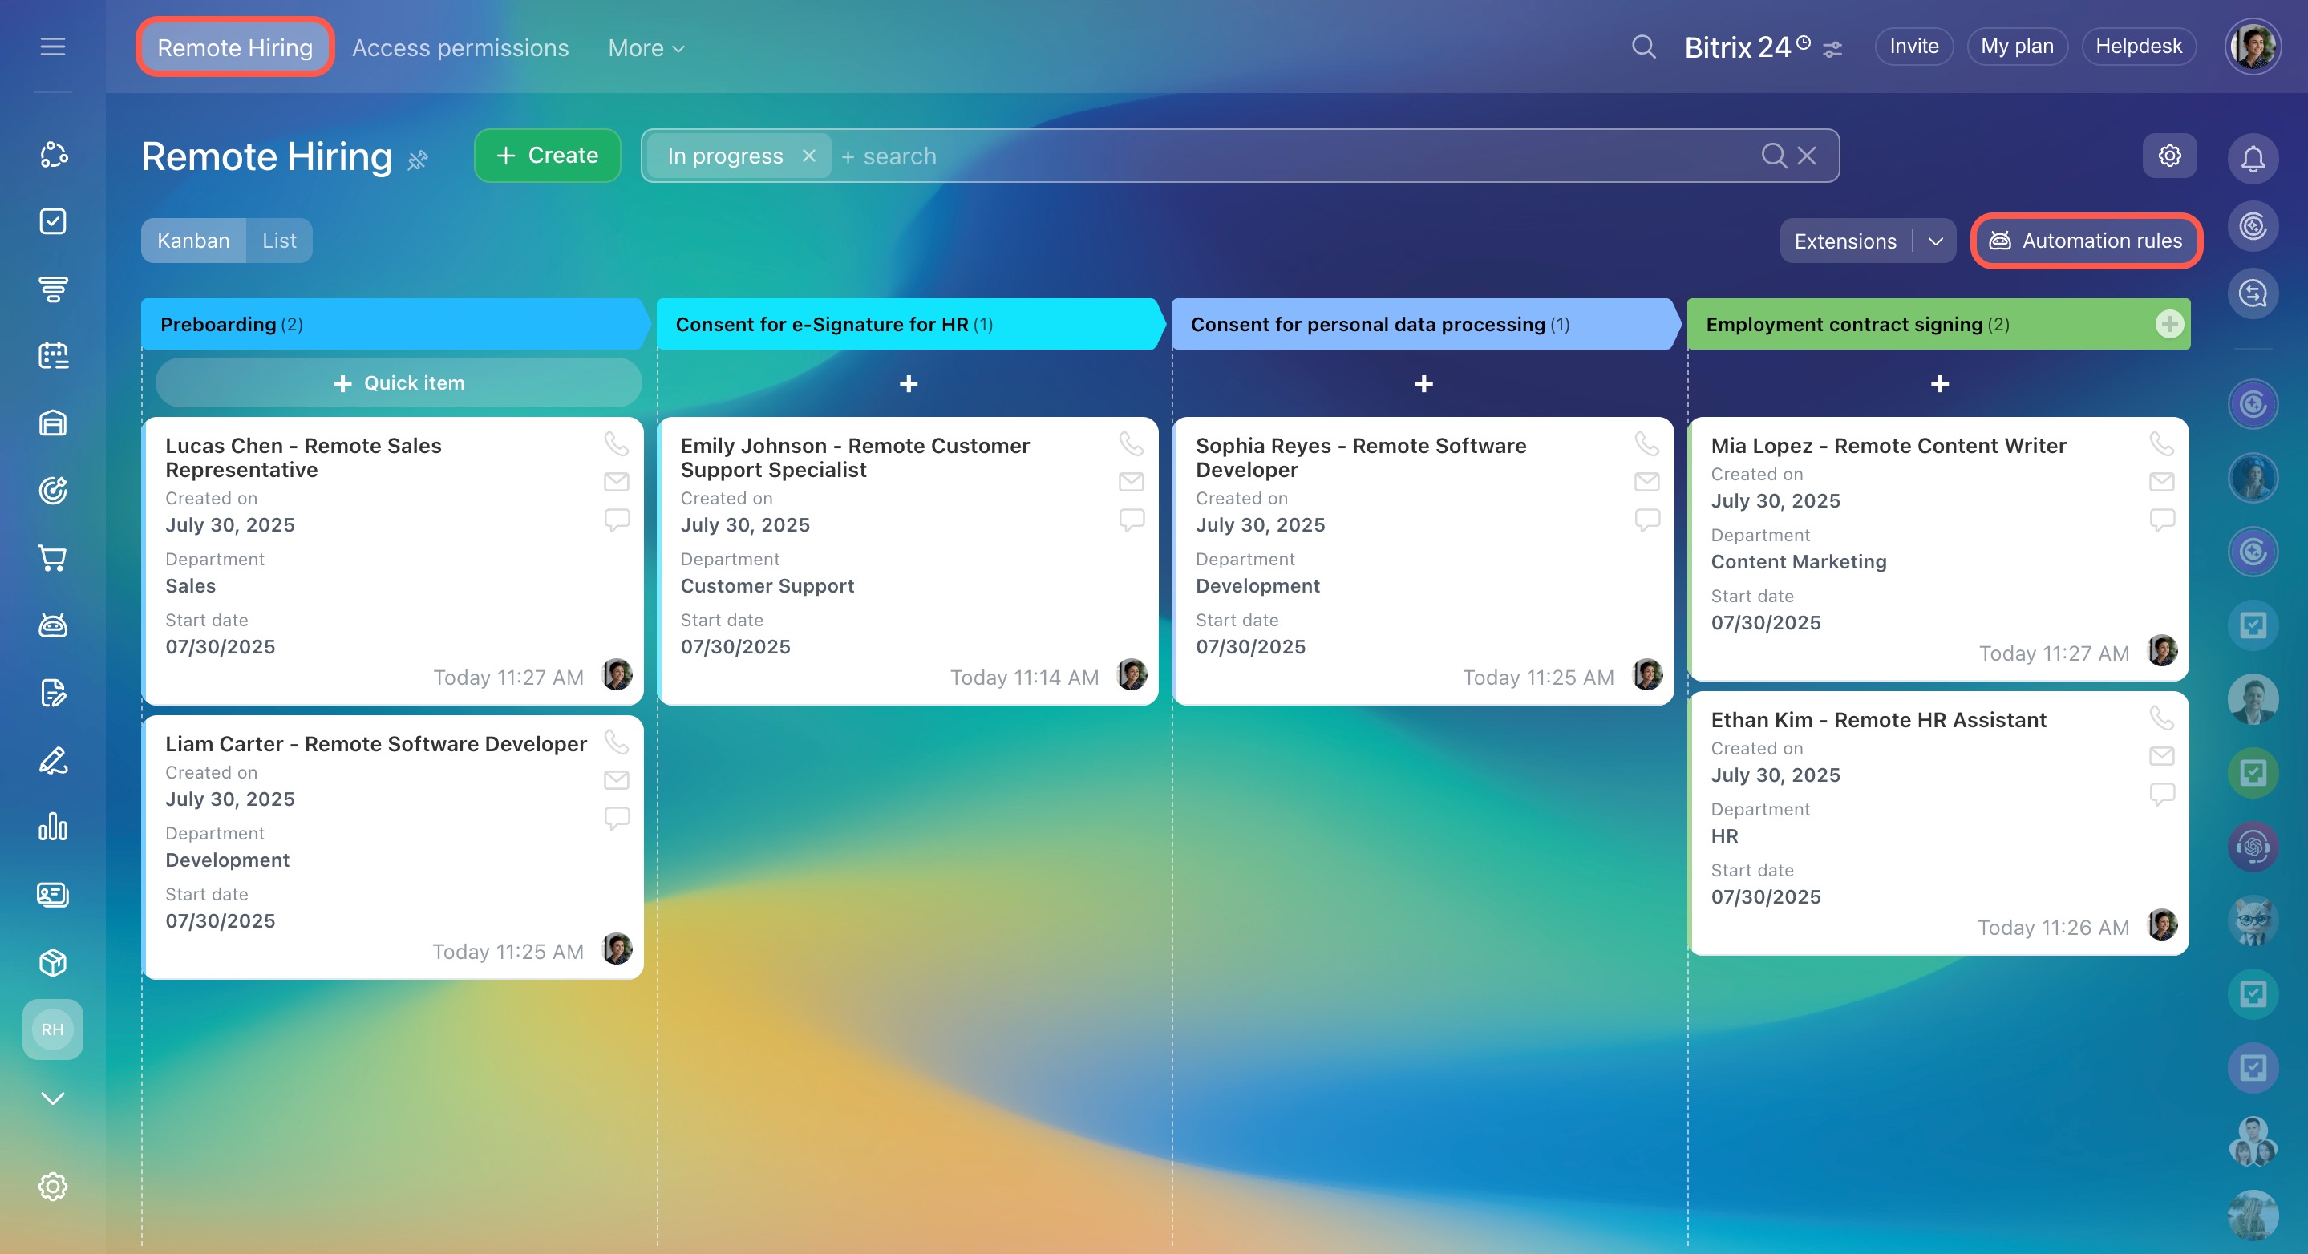Add item to Consent for e-Signature column
The image size is (2308, 1254).
coord(909,384)
